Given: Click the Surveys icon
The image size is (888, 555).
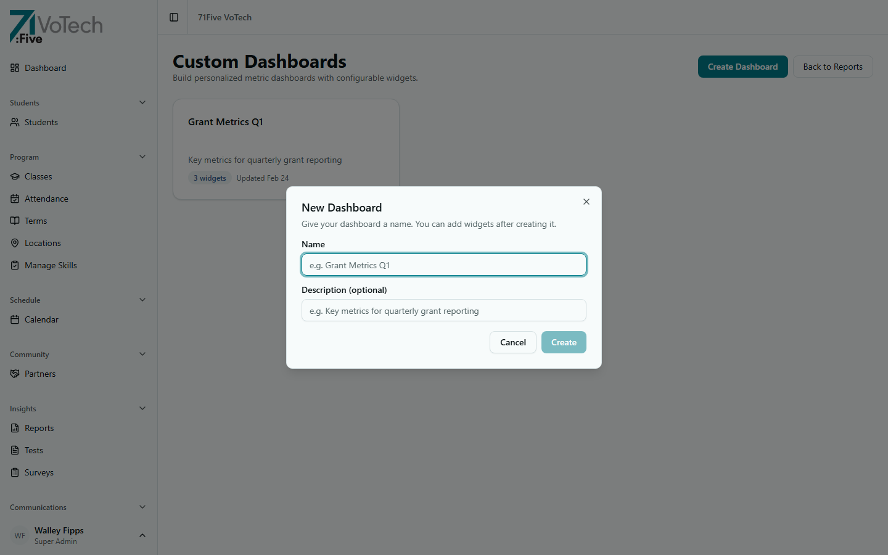Looking at the screenshot, I should 14,472.
